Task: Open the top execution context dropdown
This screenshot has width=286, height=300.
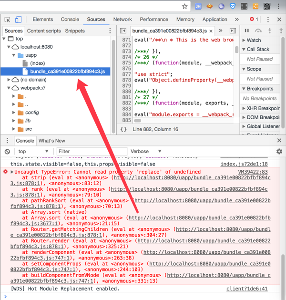Action: [33, 151]
